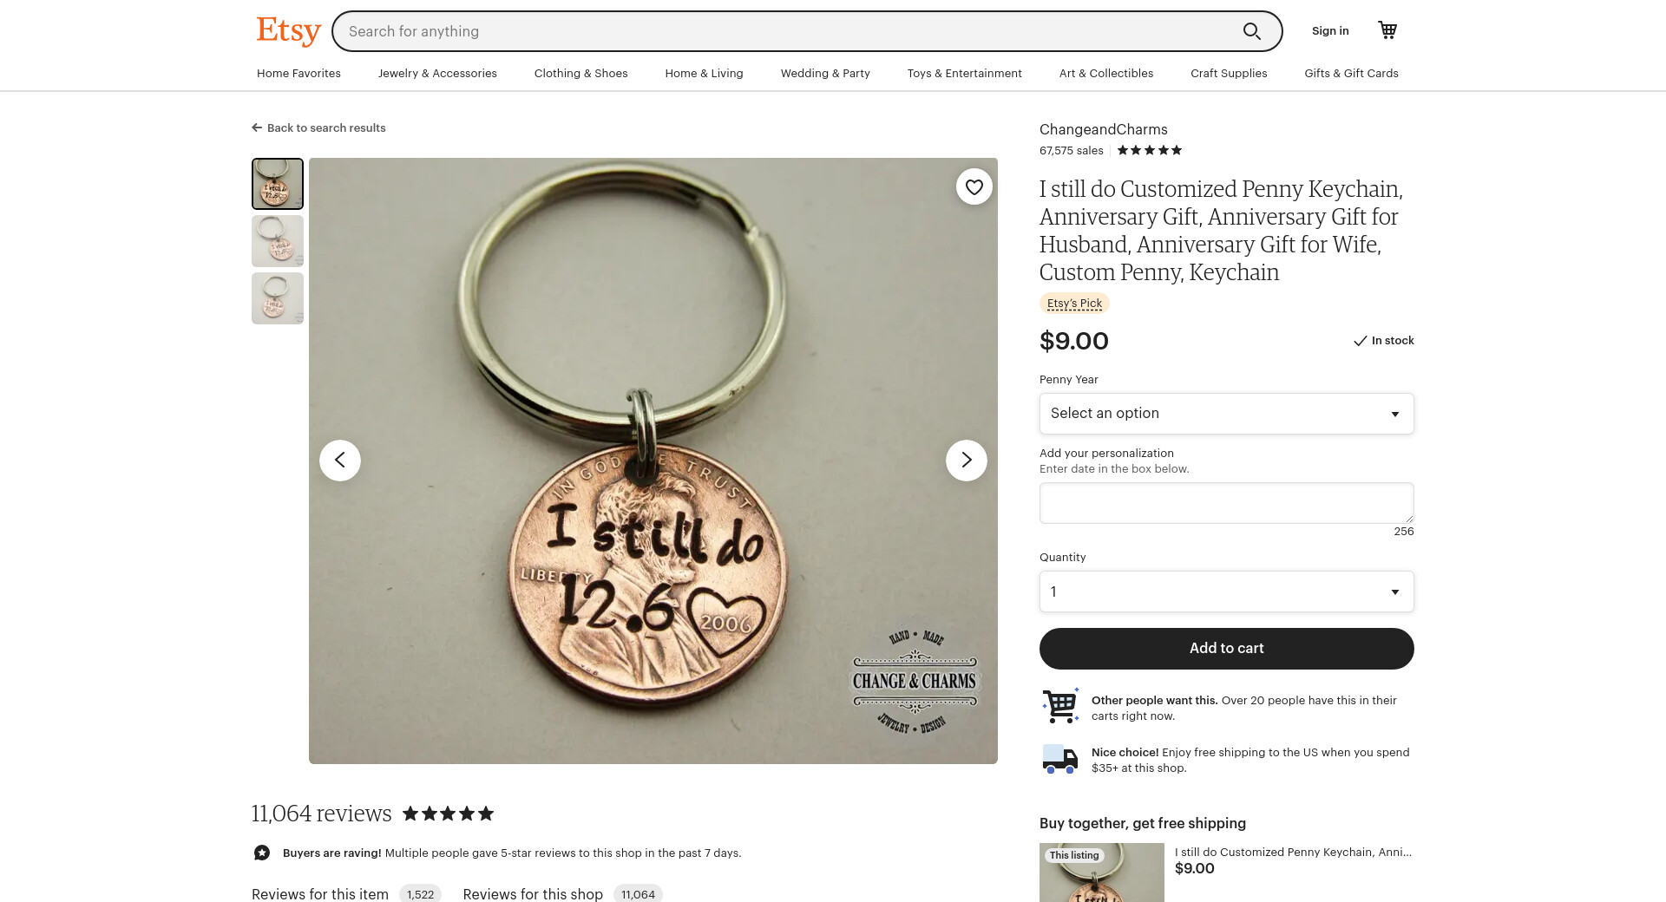1666x902 pixels.
Task: Open the shopping cart icon
Action: pyautogui.click(x=1387, y=30)
